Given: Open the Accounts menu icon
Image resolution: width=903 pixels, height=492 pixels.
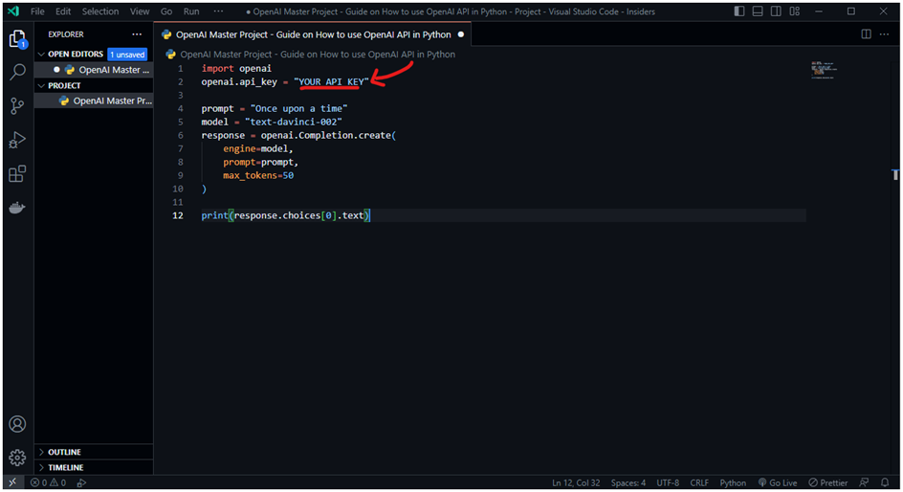Looking at the screenshot, I should coord(17,424).
